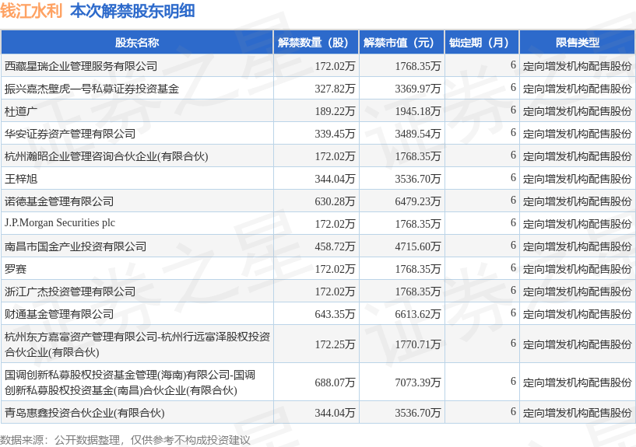
Task: Click shareholder 华安证券资产管理有限公司
Action: coord(70,134)
